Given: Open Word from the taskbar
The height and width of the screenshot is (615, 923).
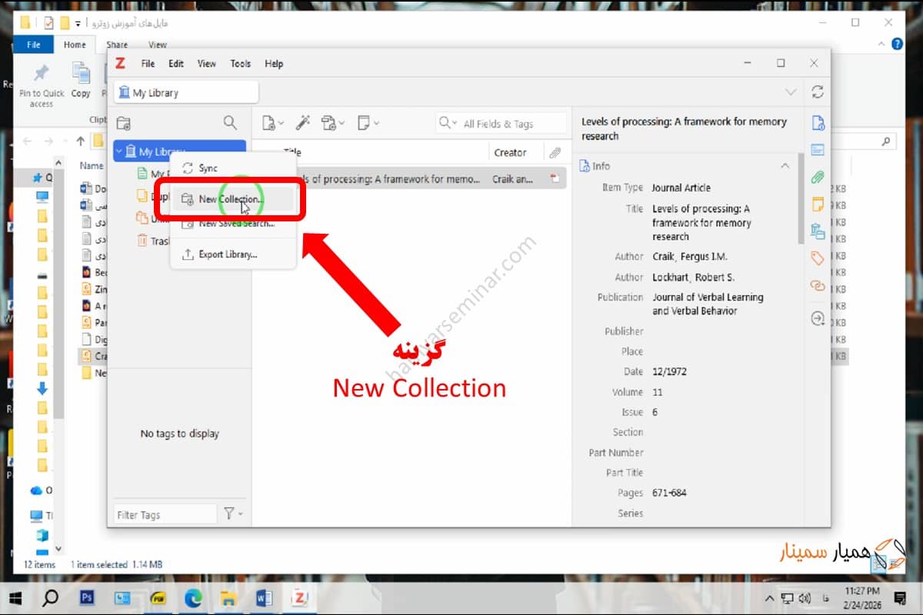Looking at the screenshot, I should [x=264, y=597].
